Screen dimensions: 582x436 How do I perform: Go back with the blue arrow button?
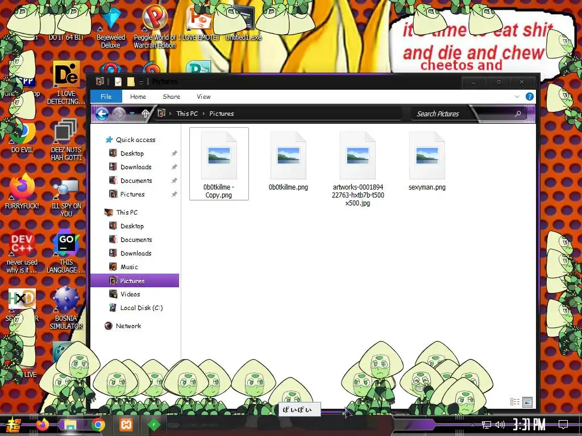pyautogui.click(x=102, y=114)
